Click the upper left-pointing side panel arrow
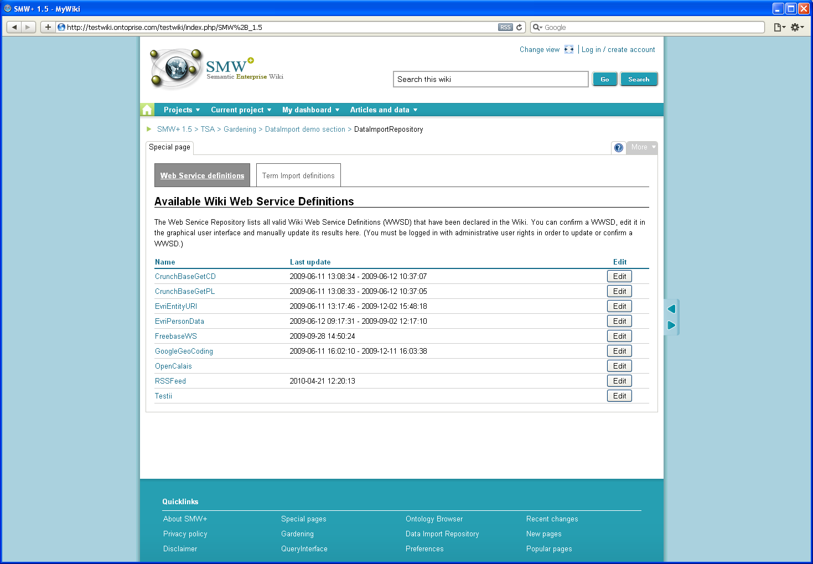 pyautogui.click(x=671, y=309)
